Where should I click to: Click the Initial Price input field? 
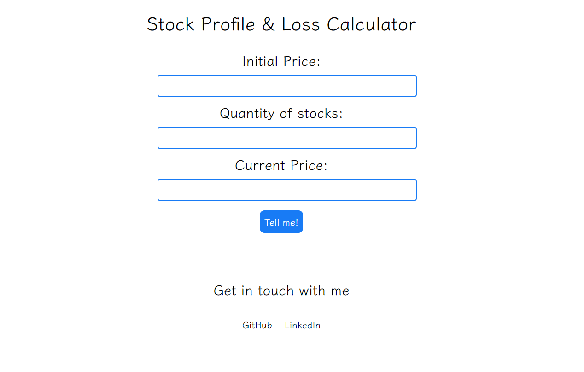pos(287,86)
